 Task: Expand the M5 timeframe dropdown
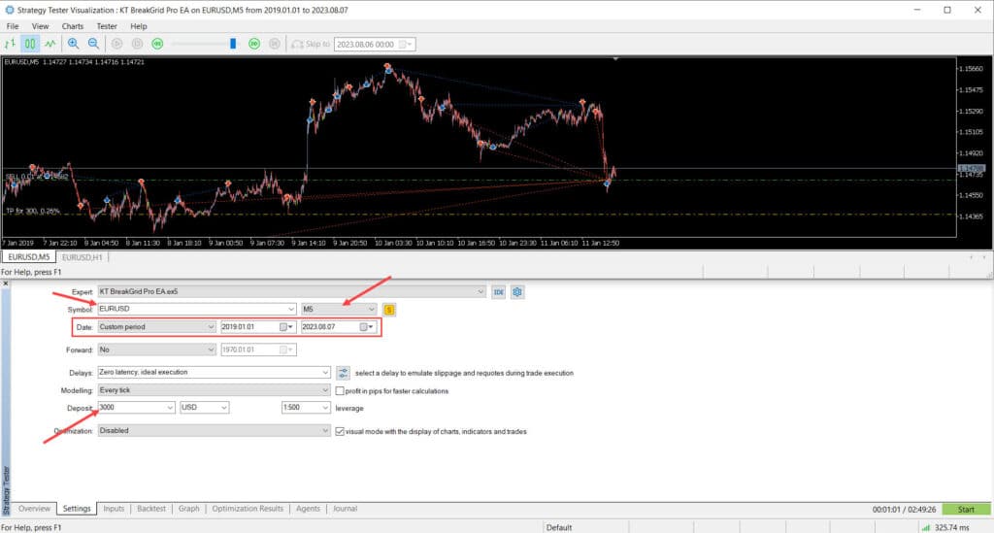click(372, 310)
